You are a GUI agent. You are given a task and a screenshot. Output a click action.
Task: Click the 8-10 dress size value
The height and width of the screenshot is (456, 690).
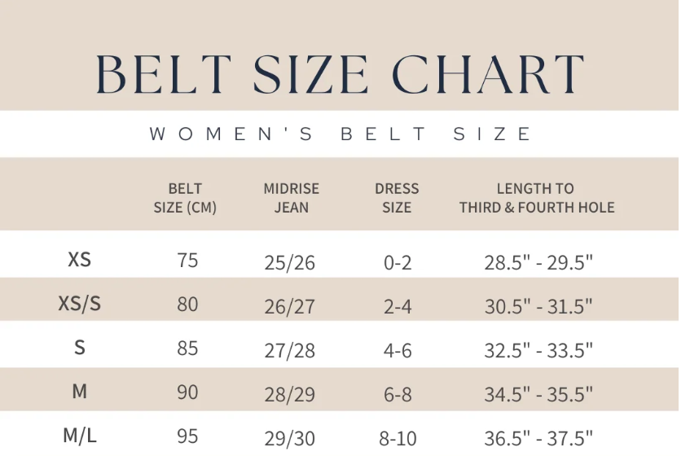pyautogui.click(x=398, y=438)
